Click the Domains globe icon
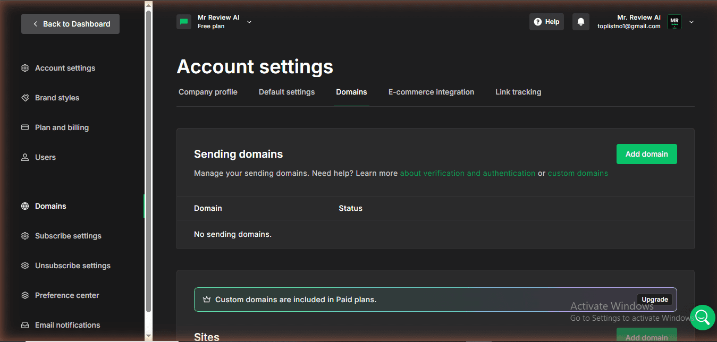 click(x=25, y=206)
